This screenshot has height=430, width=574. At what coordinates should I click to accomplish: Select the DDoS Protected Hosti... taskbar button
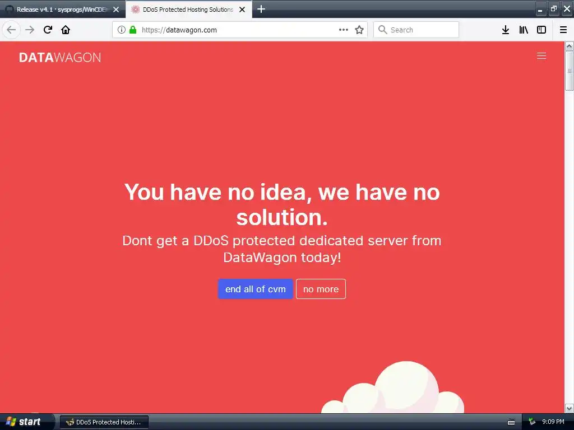(104, 422)
